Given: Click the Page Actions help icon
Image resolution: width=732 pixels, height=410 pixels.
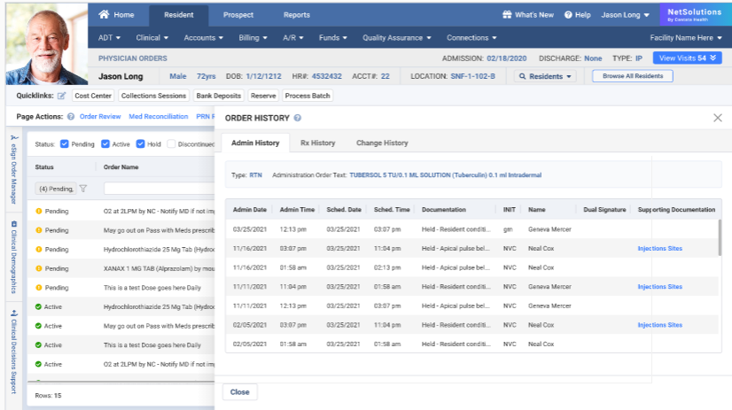Looking at the screenshot, I should coord(71,117).
